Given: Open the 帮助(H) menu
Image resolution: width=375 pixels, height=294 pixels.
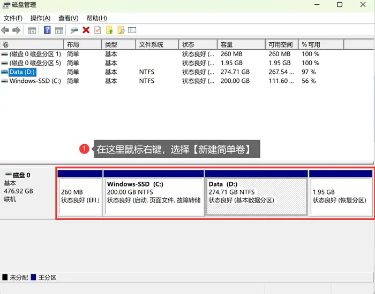Looking at the screenshot, I should point(96,18).
